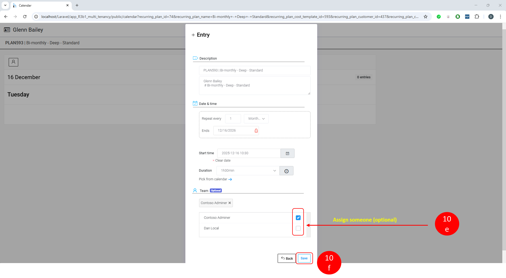
Task: Click the person icon box above 16 December
Action: 13,62
